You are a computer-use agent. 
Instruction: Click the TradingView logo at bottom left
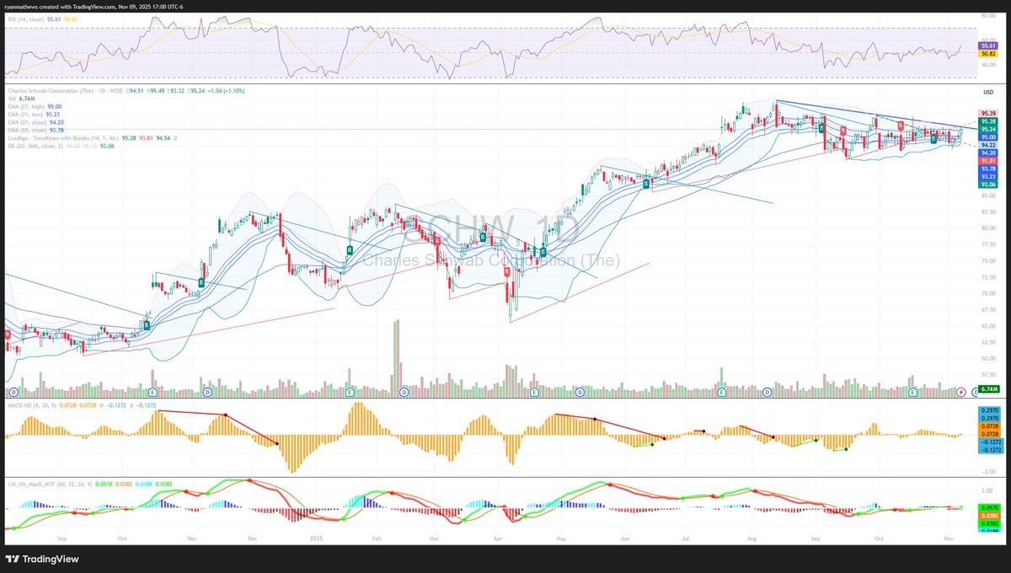tap(43, 559)
